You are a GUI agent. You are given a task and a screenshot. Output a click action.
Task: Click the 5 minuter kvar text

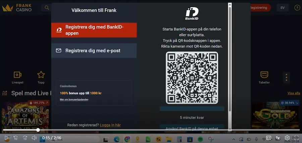coord(192,117)
